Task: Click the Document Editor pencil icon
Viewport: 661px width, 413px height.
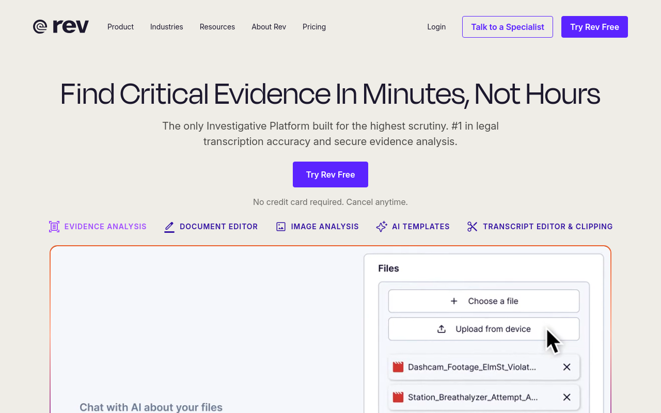Action: coord(169,227)
